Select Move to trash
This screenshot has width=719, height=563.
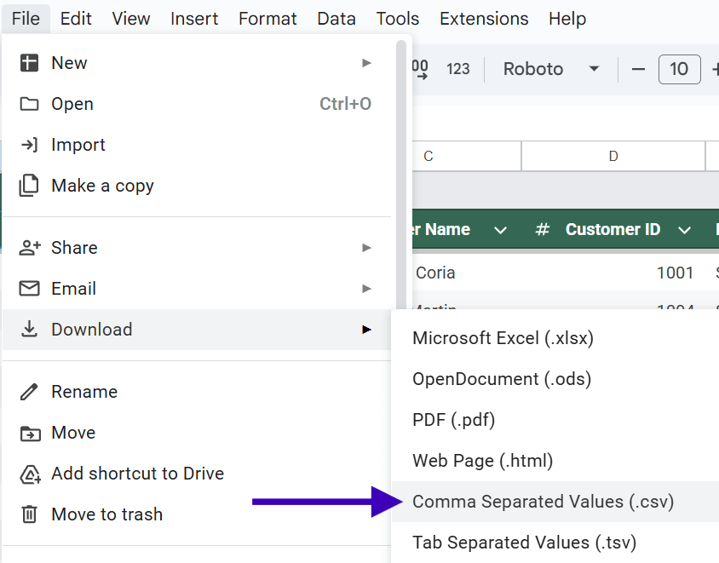pyautogui.click(x=197, y=514)
